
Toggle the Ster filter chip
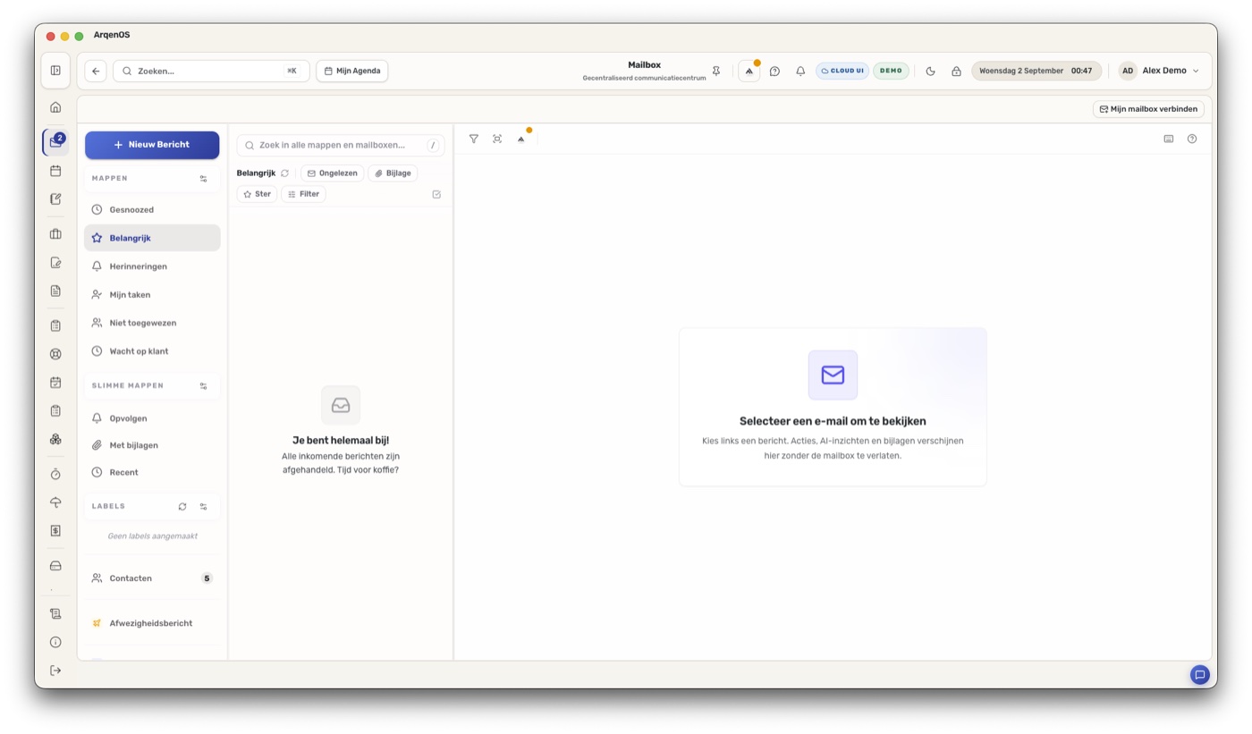[x=257, y=194]
